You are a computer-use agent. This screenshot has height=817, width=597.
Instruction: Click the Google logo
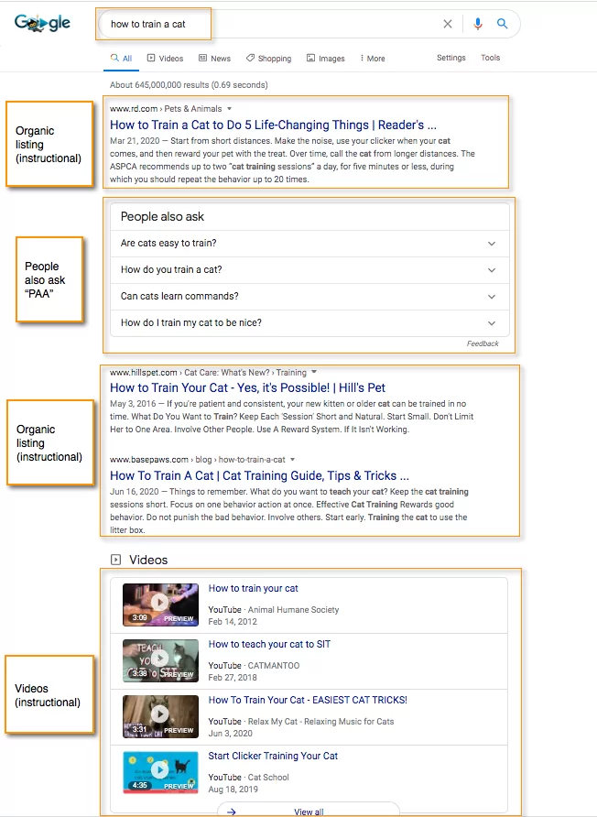click(x=42, y=24)
